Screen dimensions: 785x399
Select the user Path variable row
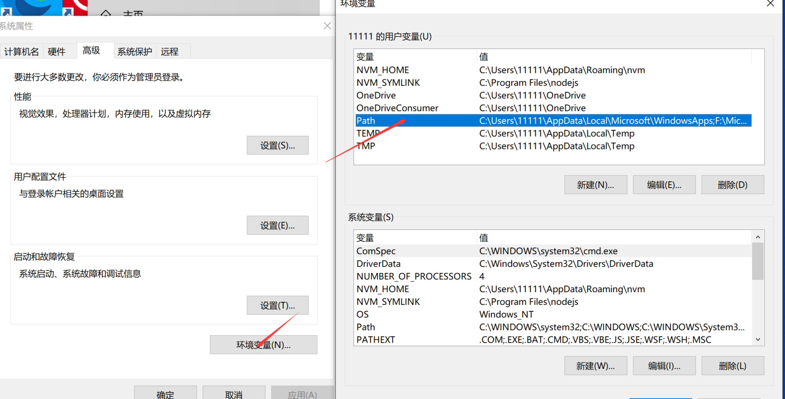pyautogui.click(x=553, y=121)
